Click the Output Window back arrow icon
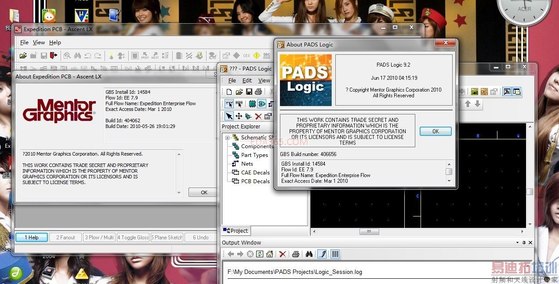Screen dimensions: 559x284 point(231,254)
